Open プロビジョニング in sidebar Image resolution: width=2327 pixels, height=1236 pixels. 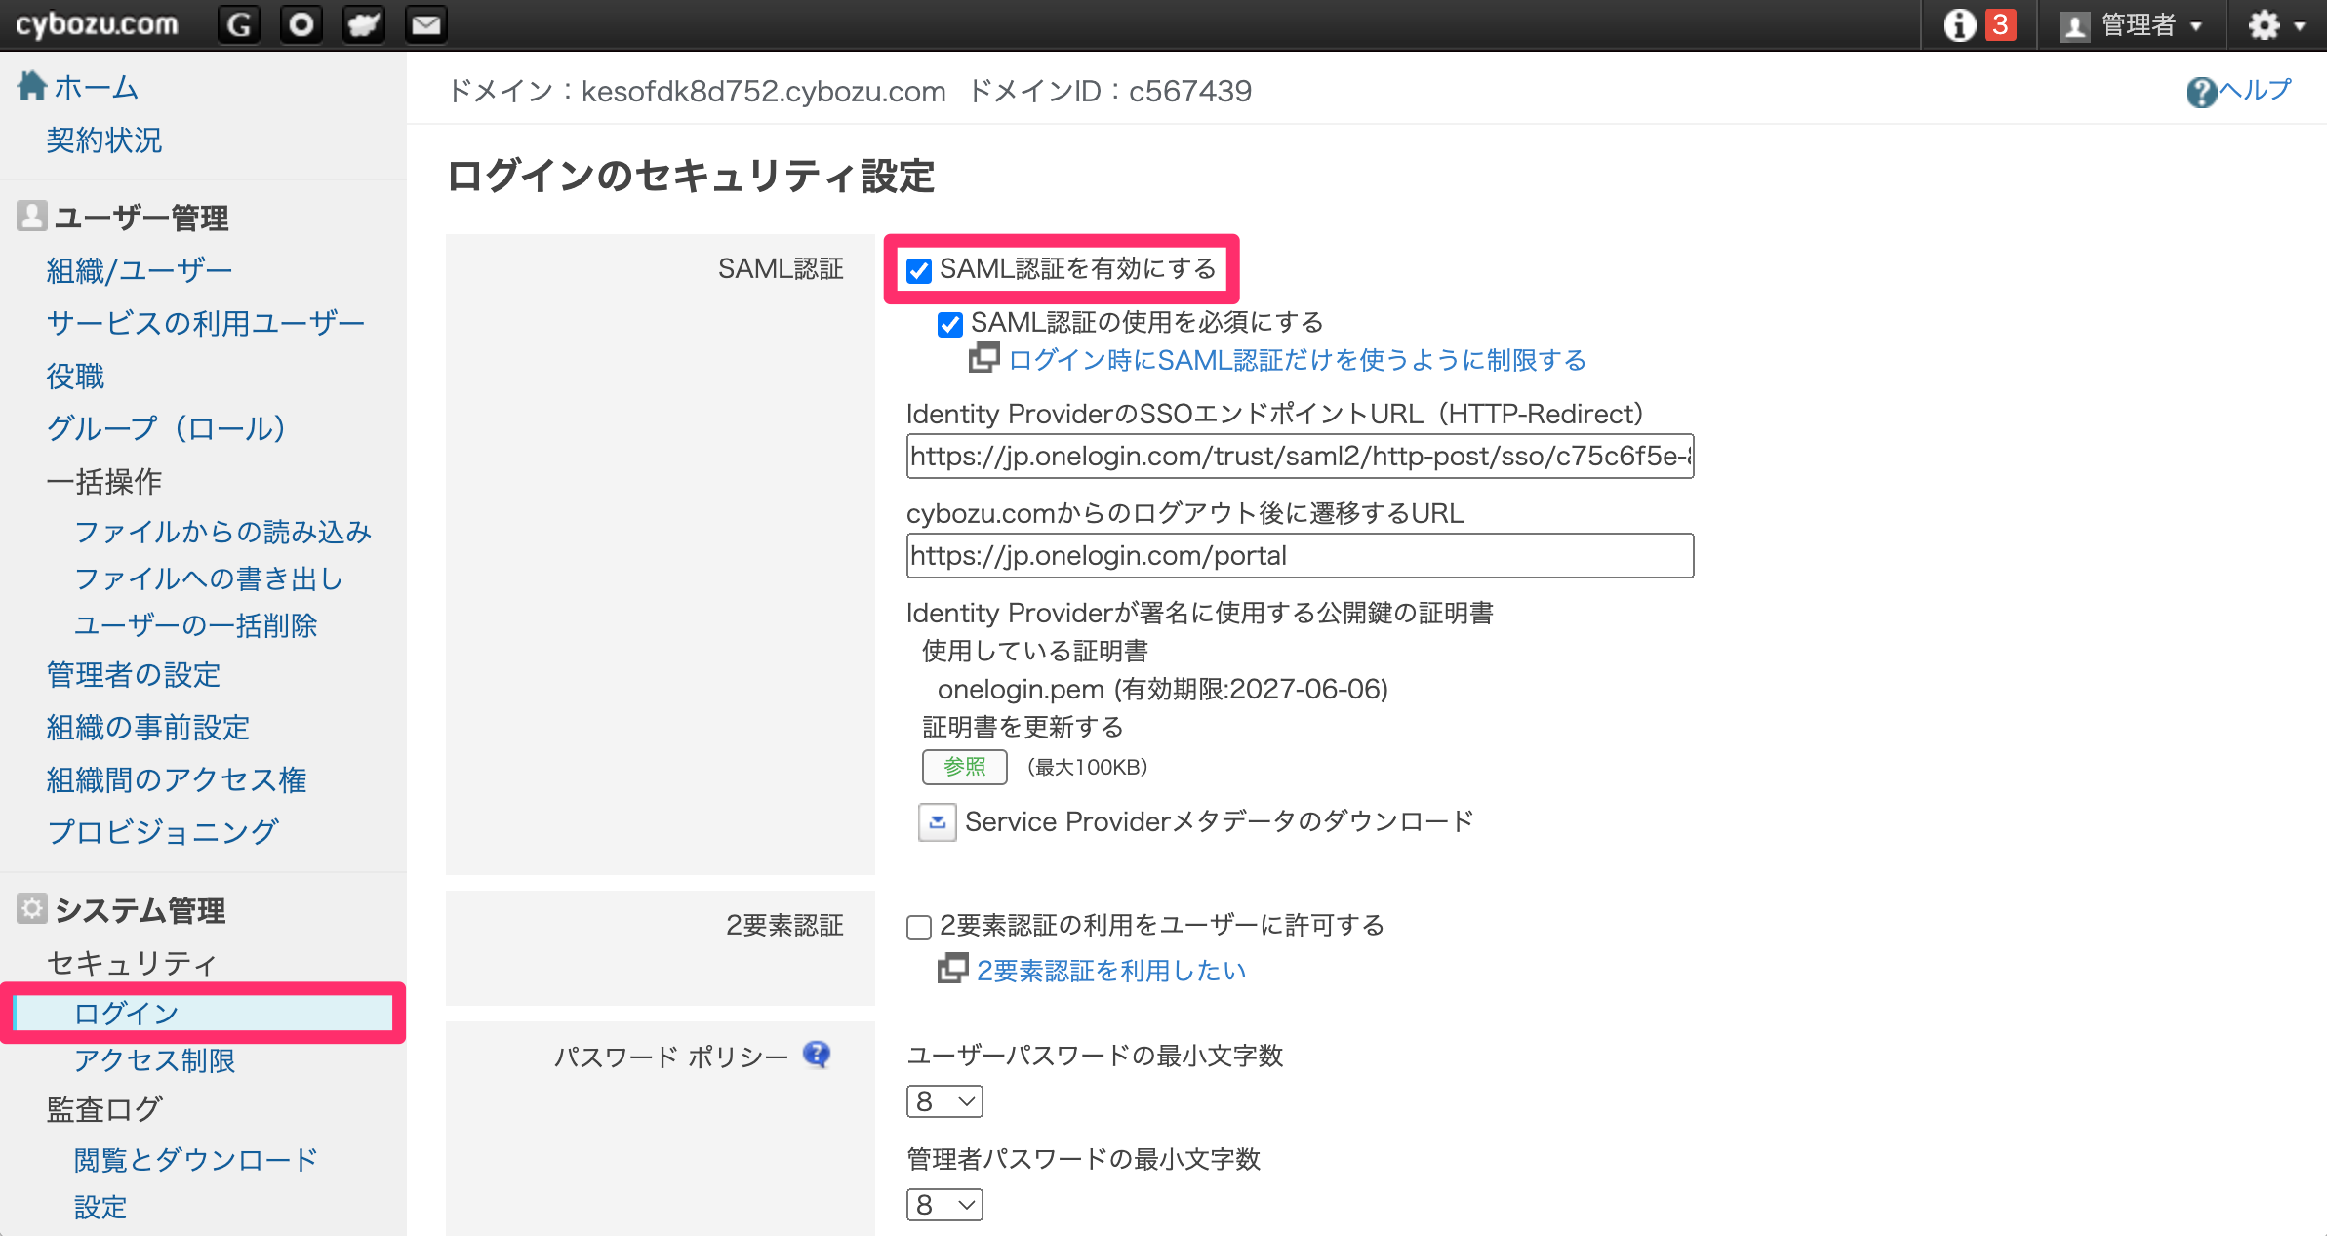pyautogui.click(x=163, y=831)
